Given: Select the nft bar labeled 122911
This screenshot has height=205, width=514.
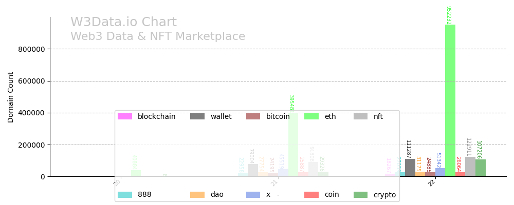Looking at the screenshot, I should pyautogui.click(x=470, y=167).
